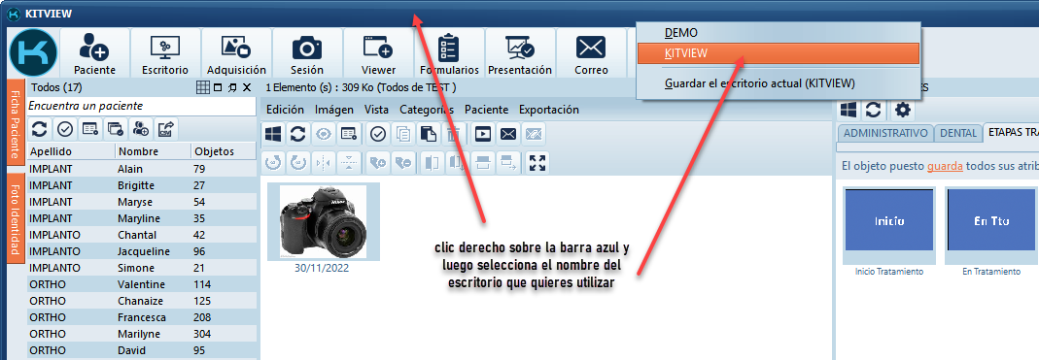Switch to the DENTAL tab
This screenshot has height=360, width=1039.
958,133
